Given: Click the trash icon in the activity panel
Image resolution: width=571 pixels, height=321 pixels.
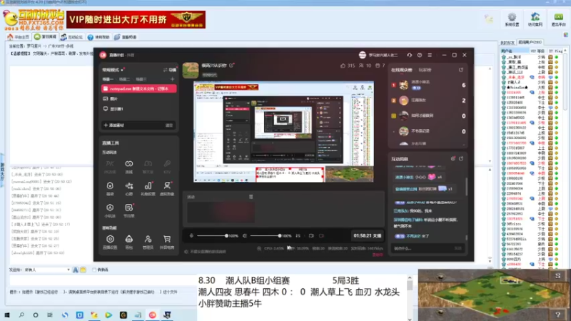Looking at the screenshot, I should 251,197.
